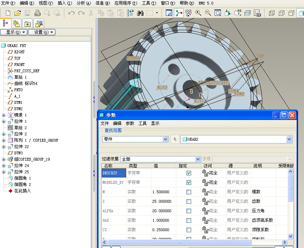Screen dimensions: 304x248
Task: Open the 参数 menu in parameters dialog
Action: tap(130, 123)
